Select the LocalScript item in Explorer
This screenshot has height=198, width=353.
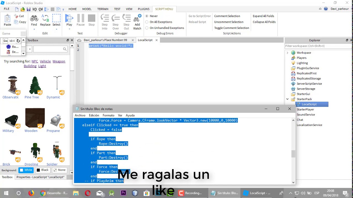tap(312, 104)
